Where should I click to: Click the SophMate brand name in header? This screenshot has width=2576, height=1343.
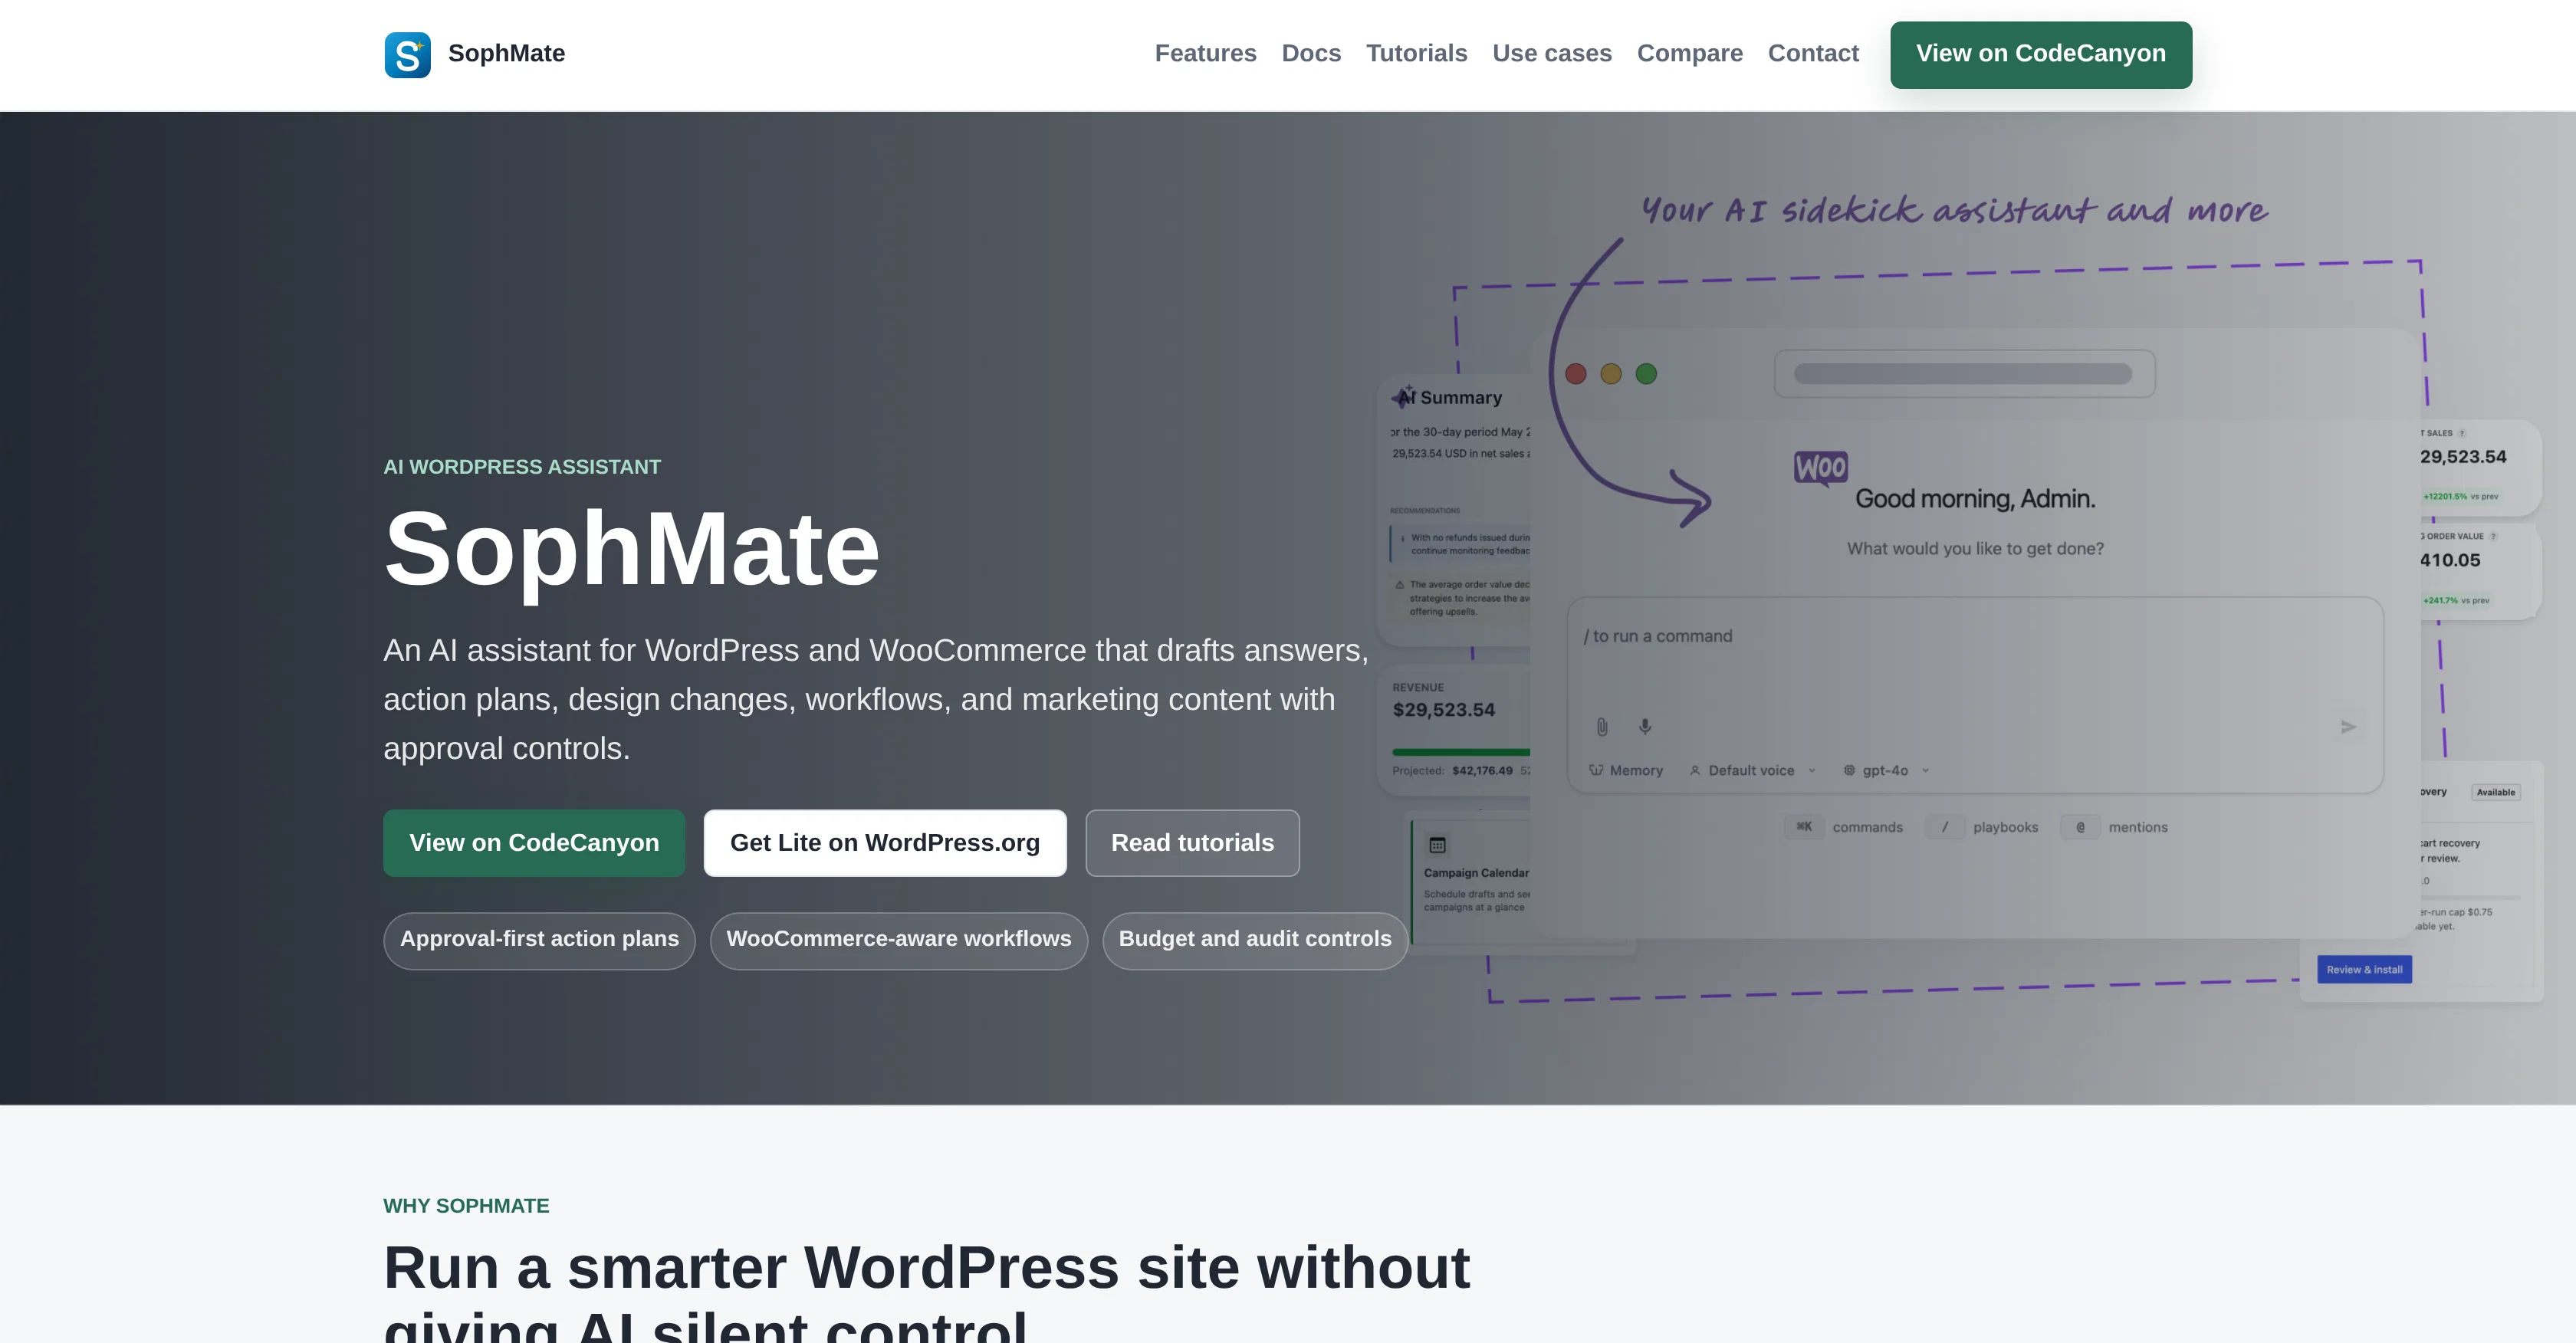[506, 53]
